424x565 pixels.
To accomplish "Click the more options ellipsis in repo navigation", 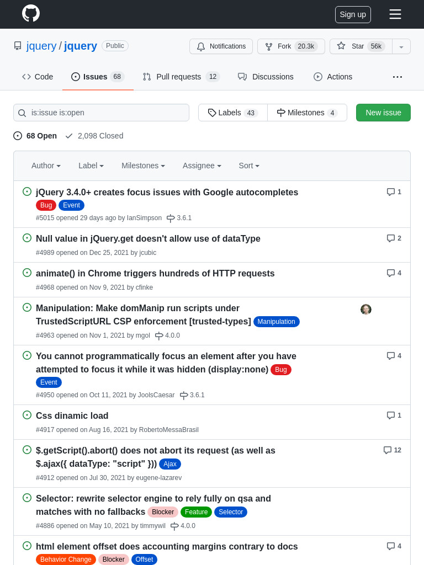I will click(x=397, y=77).
